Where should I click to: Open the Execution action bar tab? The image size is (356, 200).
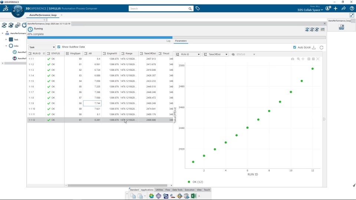pos(189,190)
